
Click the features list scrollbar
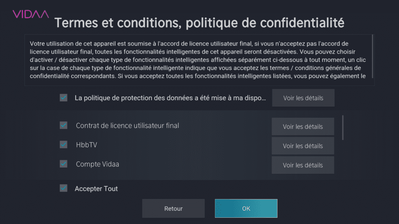pos(343,128)
